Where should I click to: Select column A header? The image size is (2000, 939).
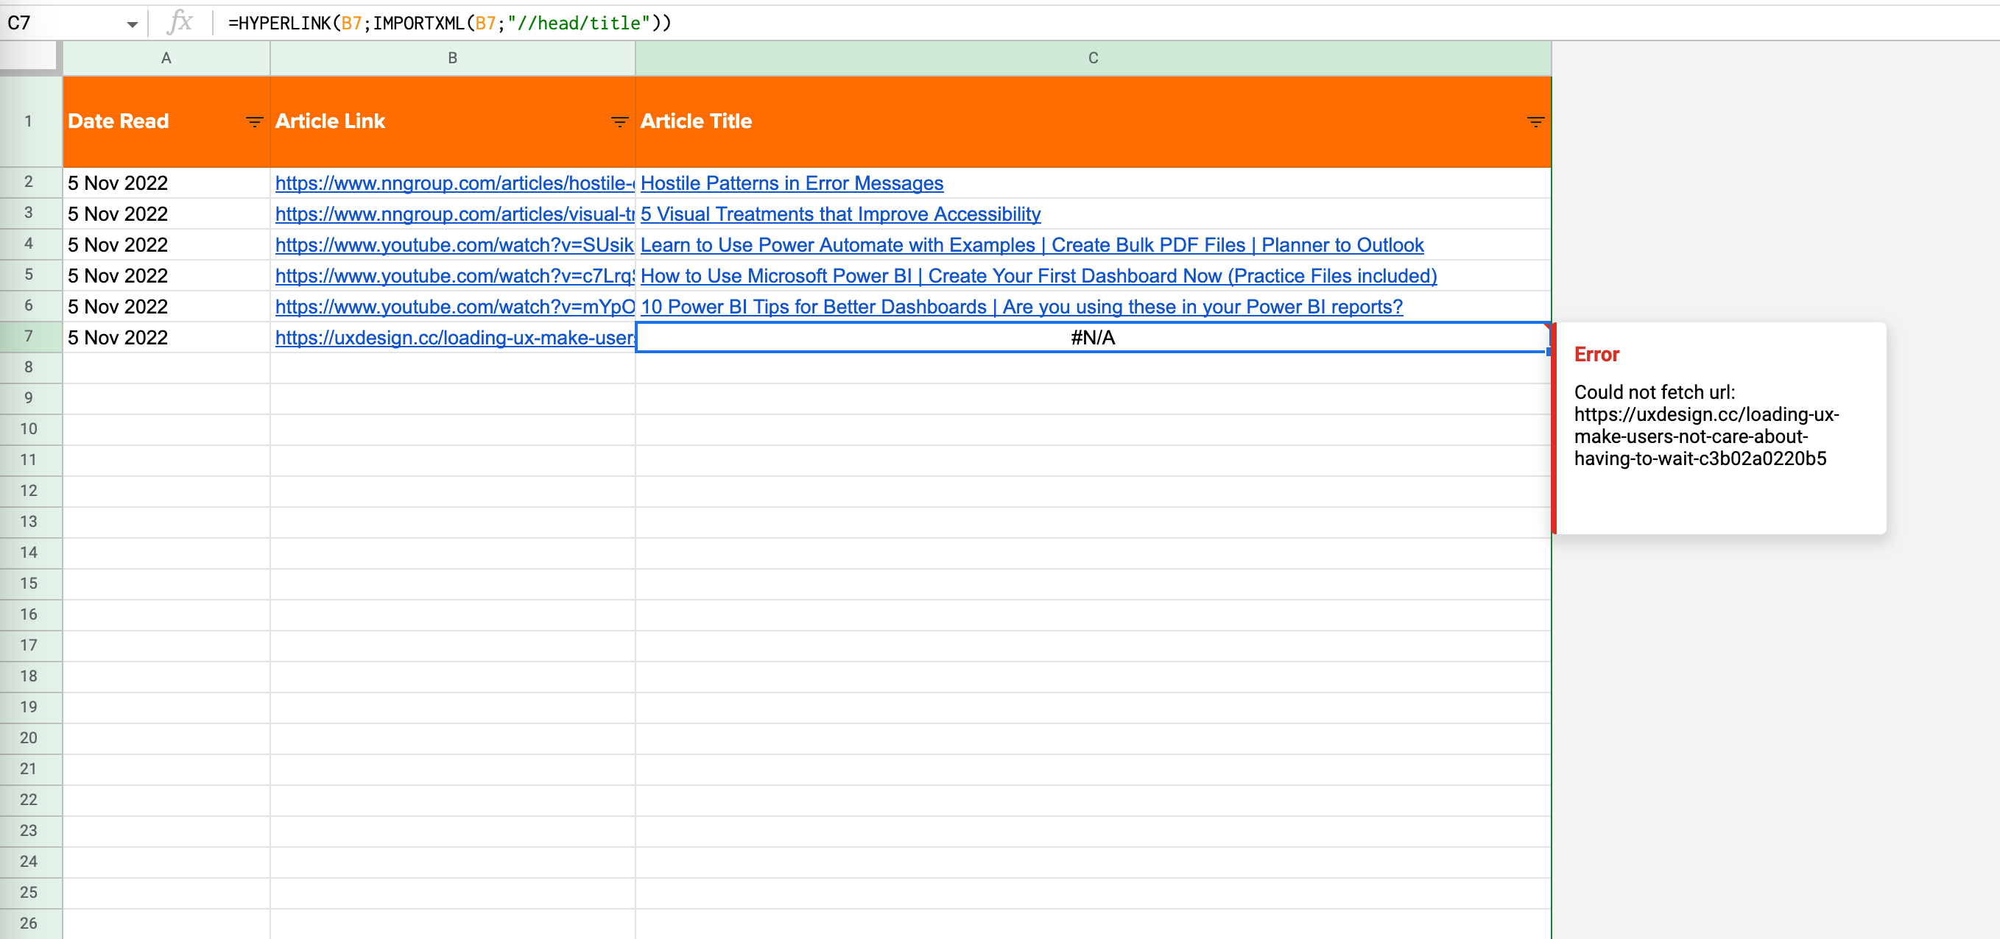pyautogui.click(x=166, y=58)
